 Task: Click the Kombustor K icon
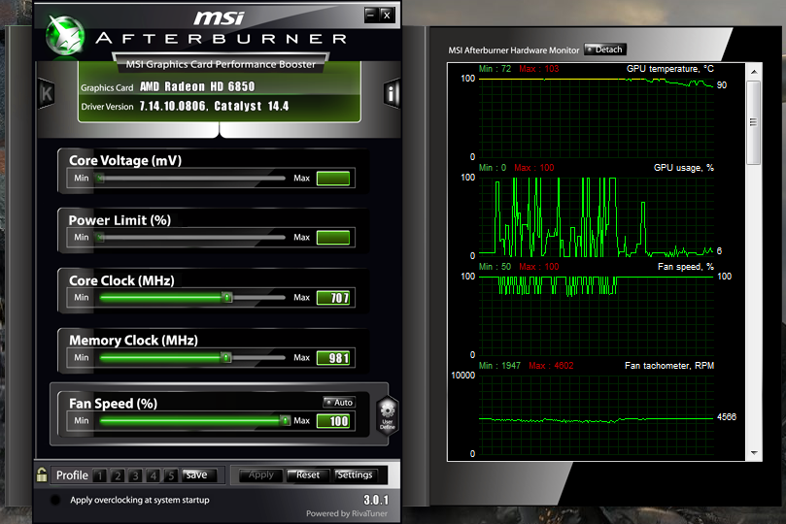coord(46,93)
